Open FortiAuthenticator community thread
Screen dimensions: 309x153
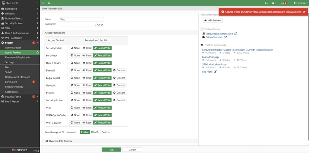pyautogui.click(x=237, y=50)
